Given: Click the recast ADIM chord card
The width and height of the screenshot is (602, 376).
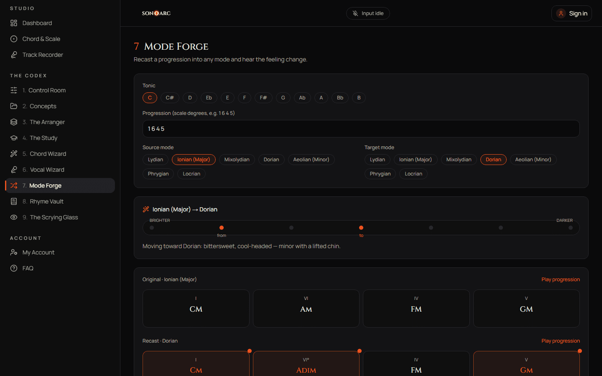Looking at the screenshot, I should [306, 363].
